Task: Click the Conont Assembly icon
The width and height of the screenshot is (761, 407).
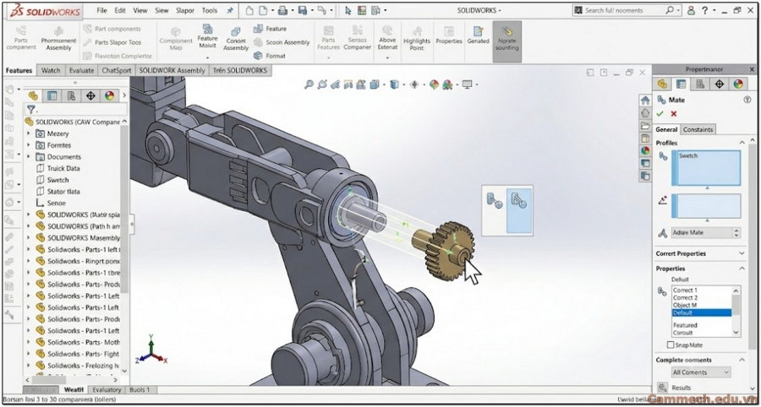Action: click(236, 39)
